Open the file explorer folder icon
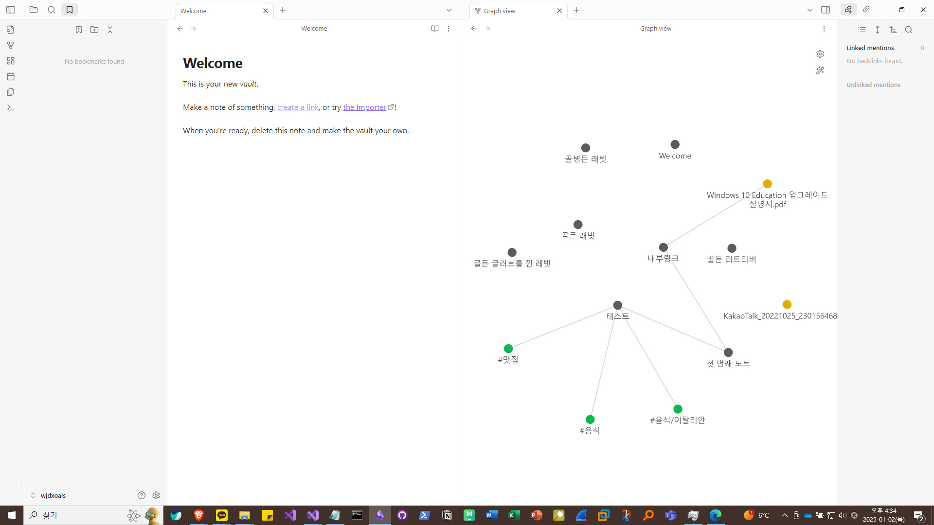This screenshot has height=525, width=934. (x=34, y=10)
